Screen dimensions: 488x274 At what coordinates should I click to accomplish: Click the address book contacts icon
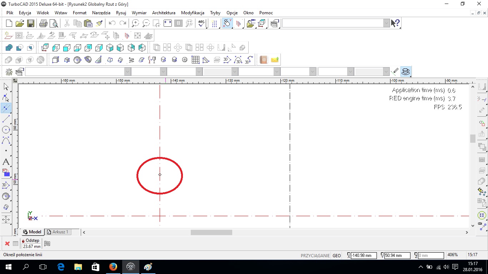pyautogui.click(x=263, y=60)
